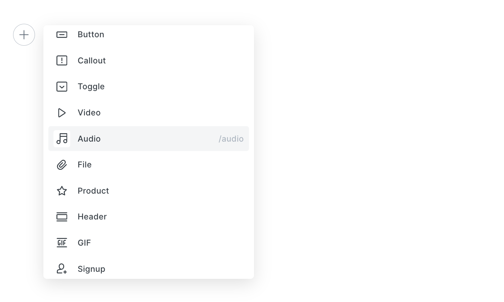Add a Signup card
504x302 pixels.
[149, 269]
